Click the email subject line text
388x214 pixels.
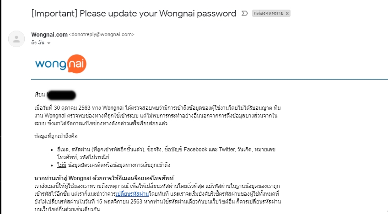click(x=134, y=13)
